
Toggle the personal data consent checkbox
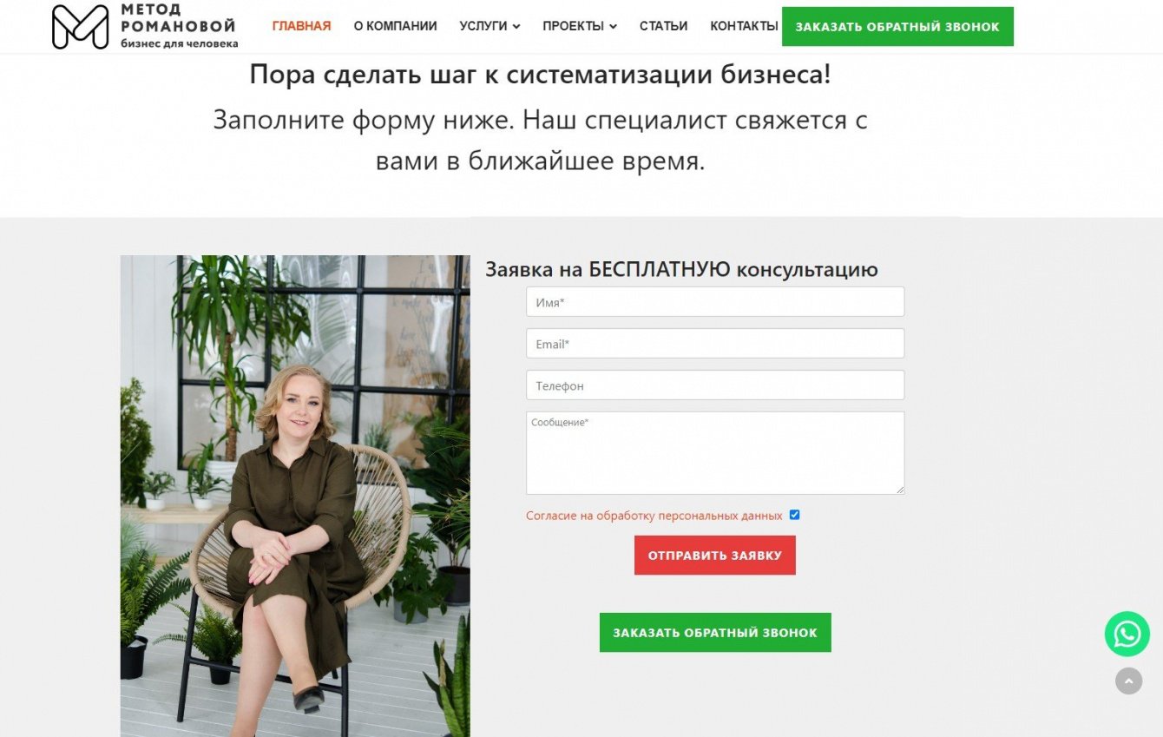click(794, 515)
